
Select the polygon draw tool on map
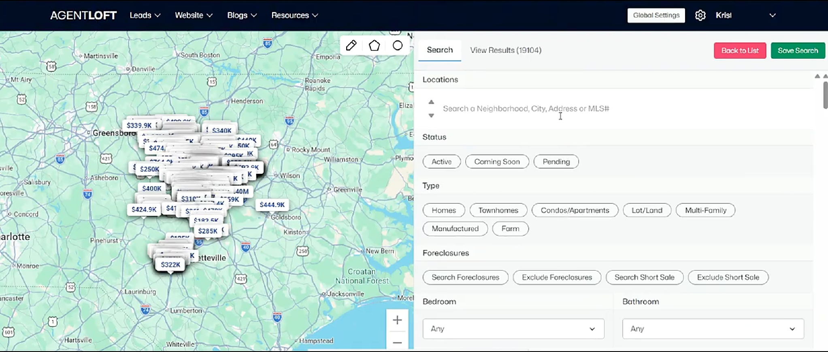(374, 45)
